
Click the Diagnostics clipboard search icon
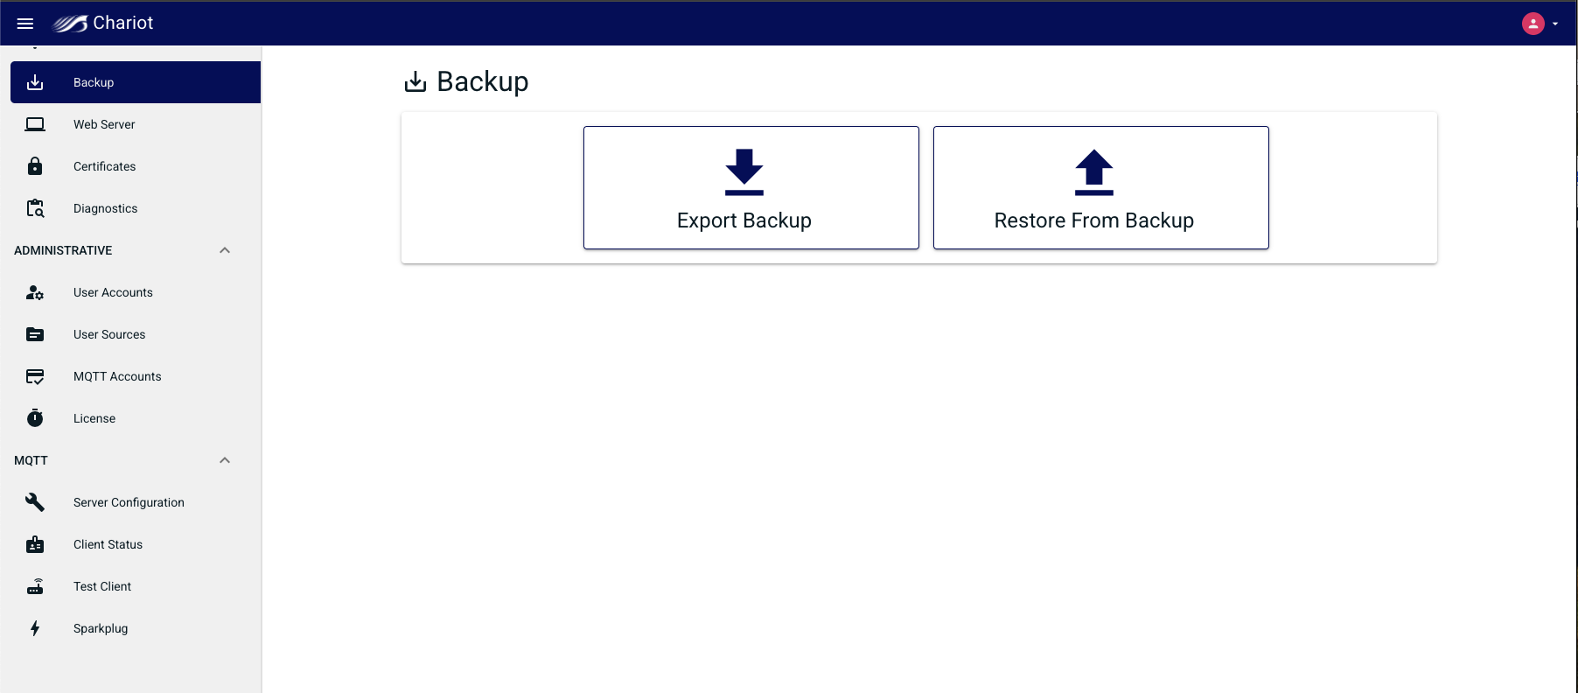click(x=35, y=208)
